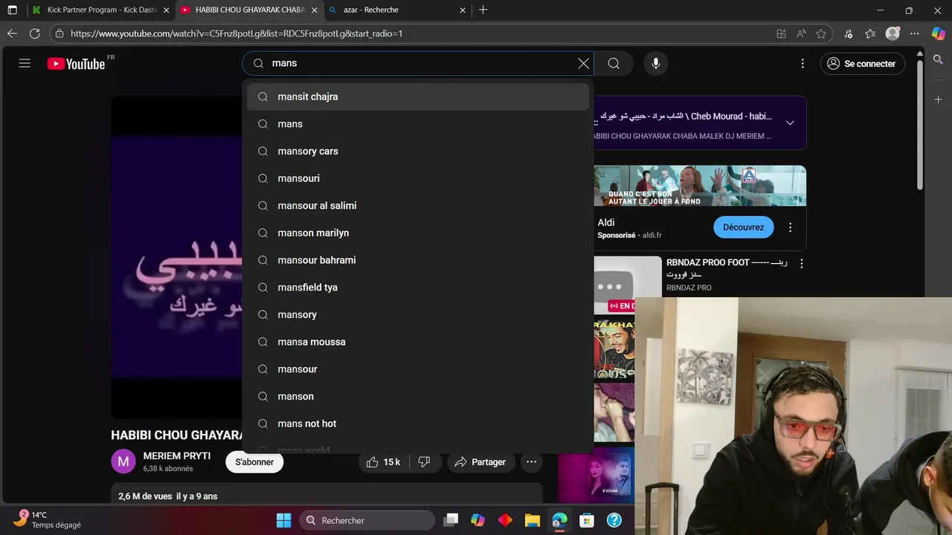The image size is (952, 535).
Task: Open read aloud icon in address bar
Action: (801, 33)
